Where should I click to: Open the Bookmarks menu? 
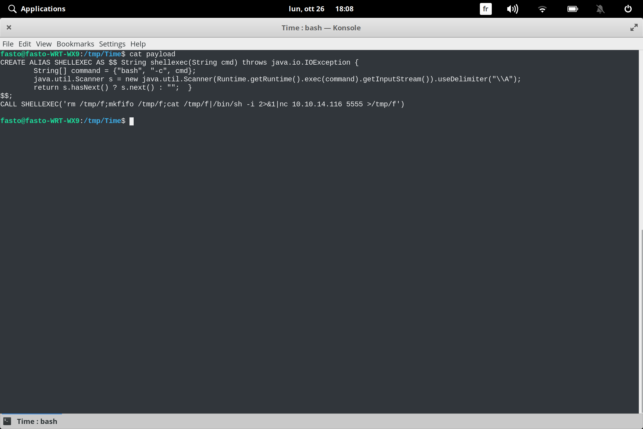pos(75,44)
